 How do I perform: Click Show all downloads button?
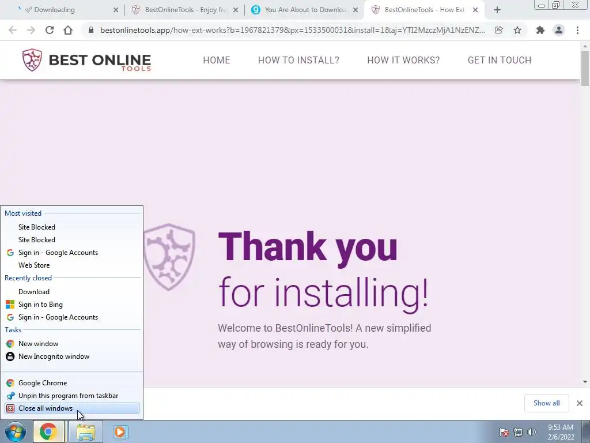tap(546, 403)
